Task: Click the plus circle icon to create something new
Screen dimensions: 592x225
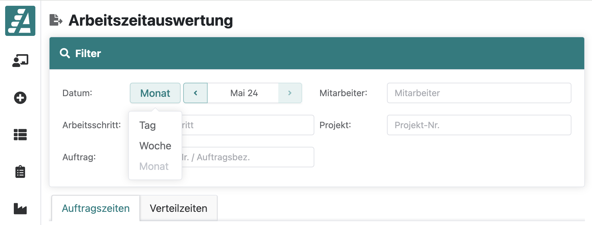Action: pos(20,98)
